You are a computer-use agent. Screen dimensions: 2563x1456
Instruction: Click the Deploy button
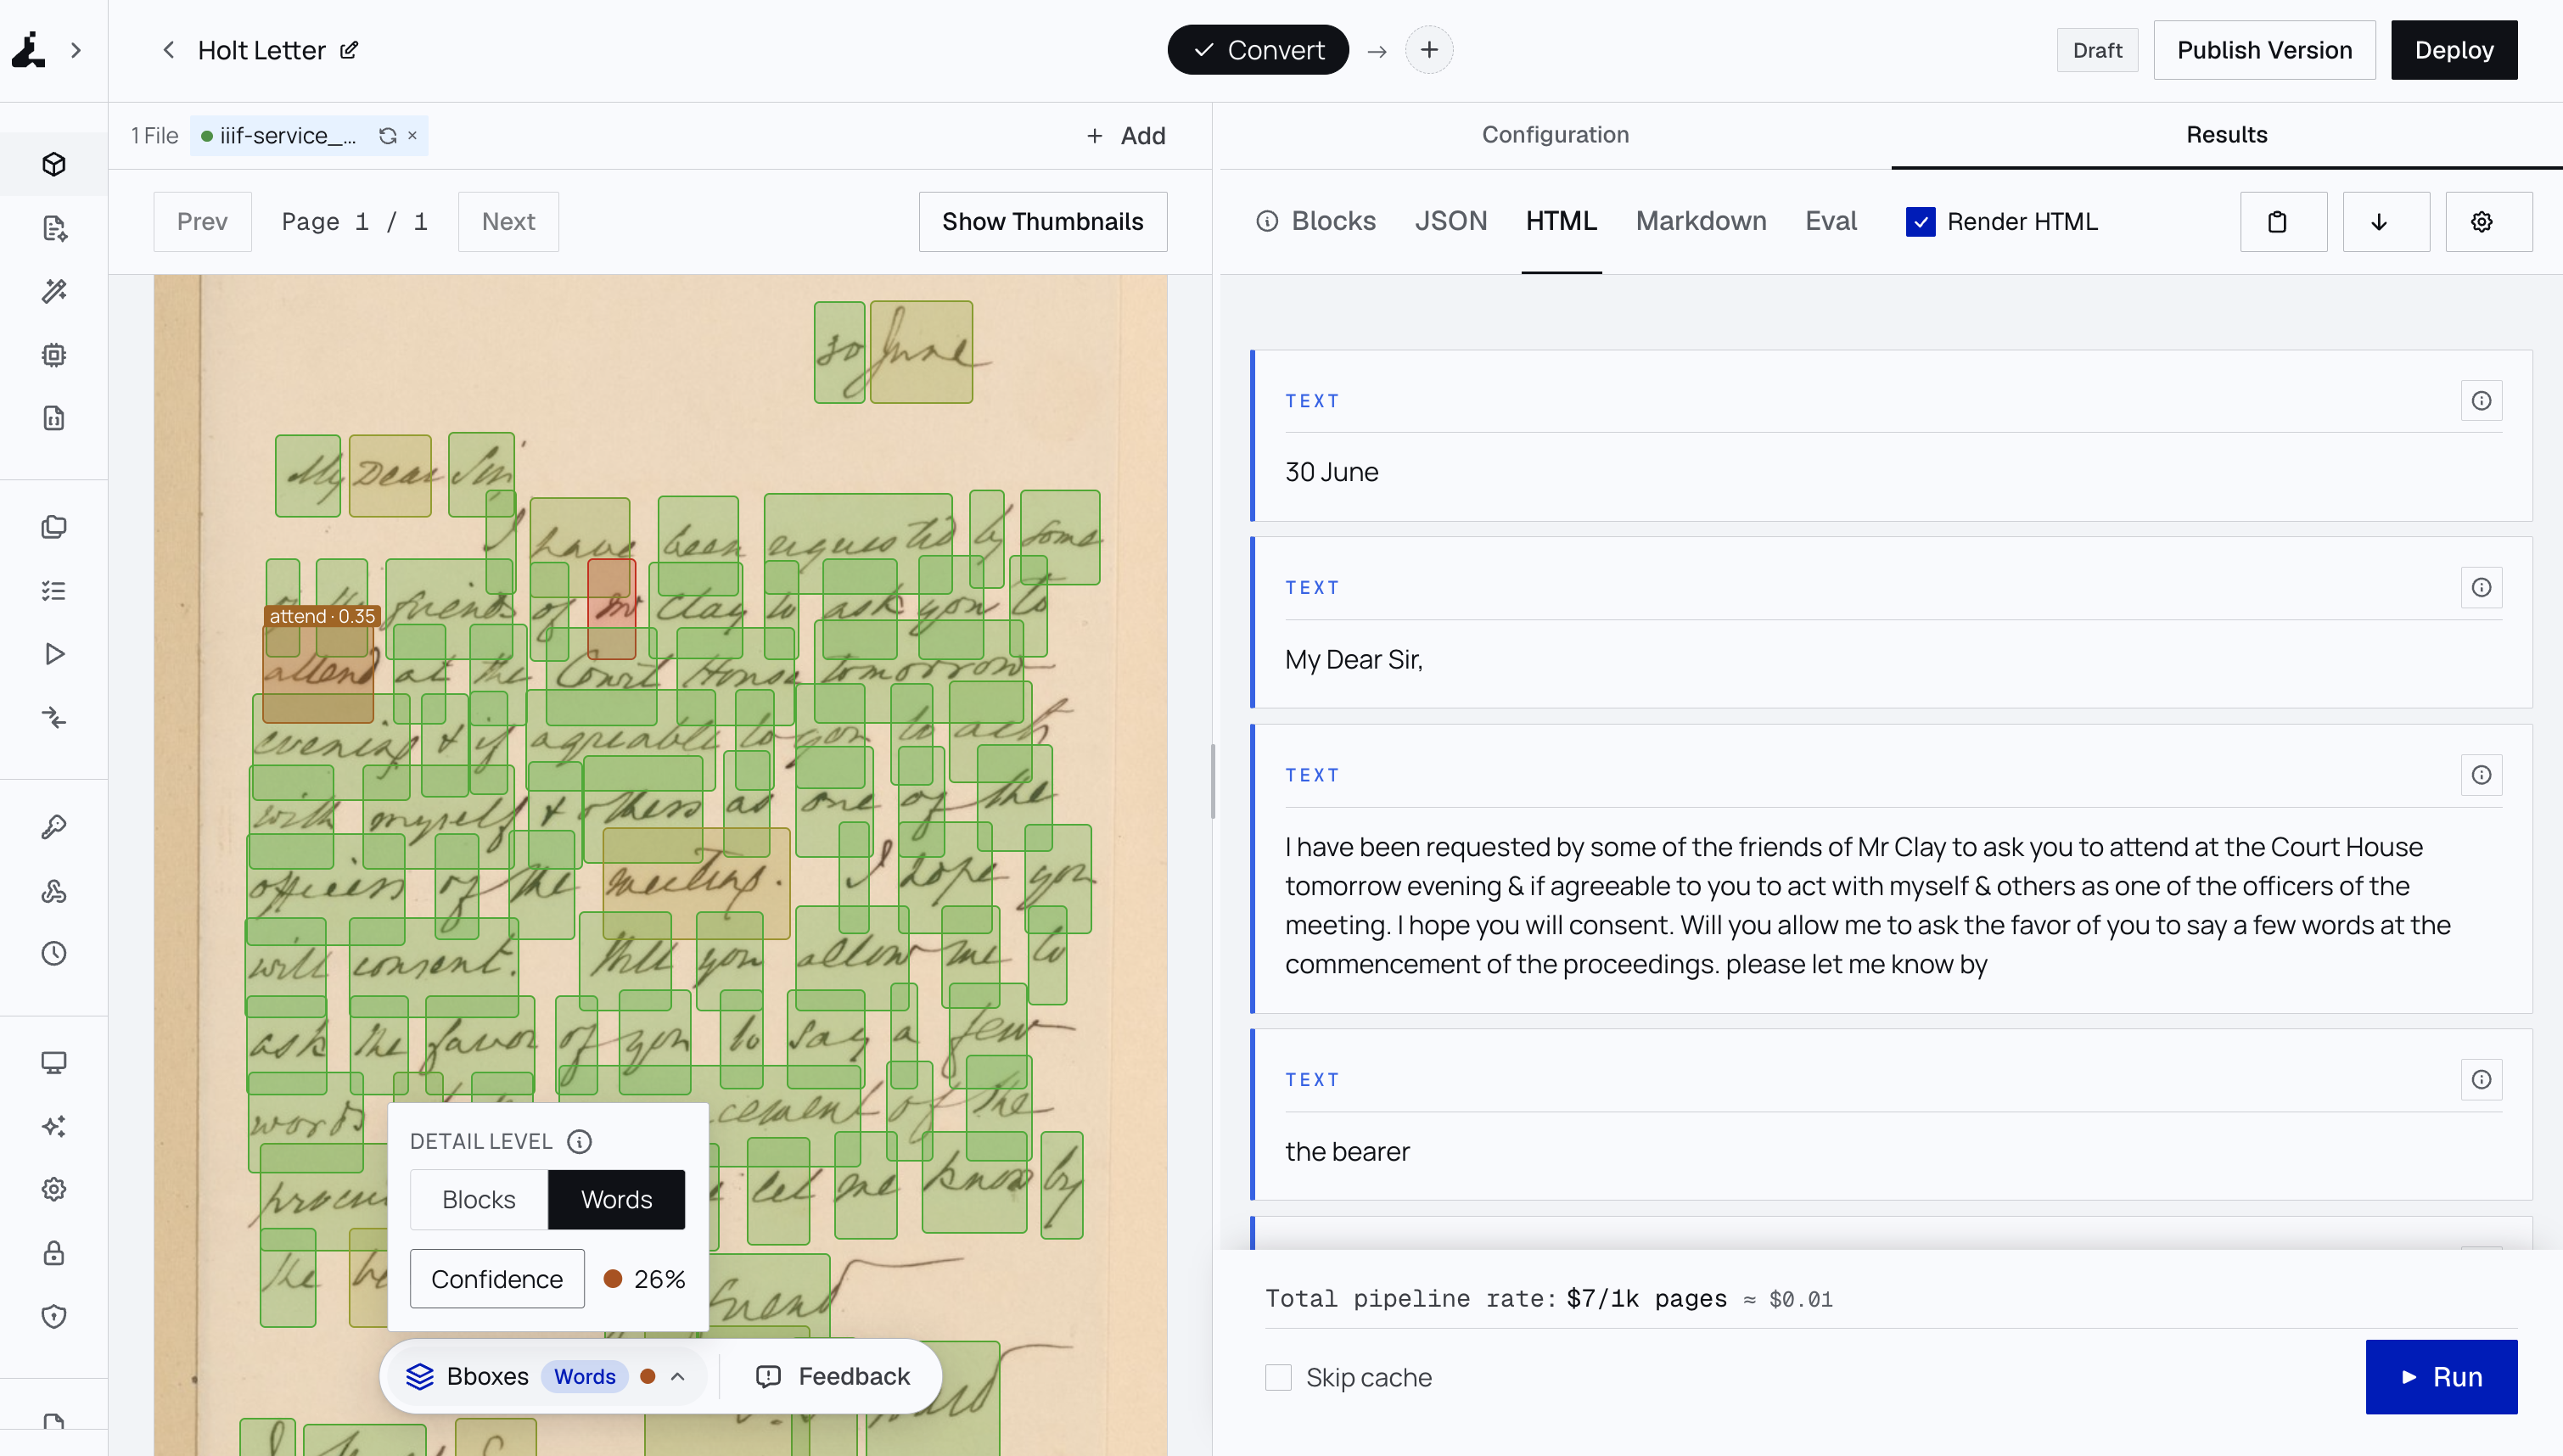[2454, 50]
